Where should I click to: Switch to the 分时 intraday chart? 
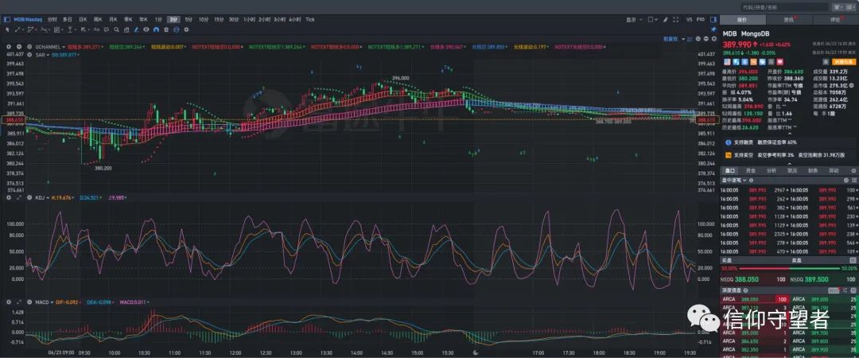(52, 20)
